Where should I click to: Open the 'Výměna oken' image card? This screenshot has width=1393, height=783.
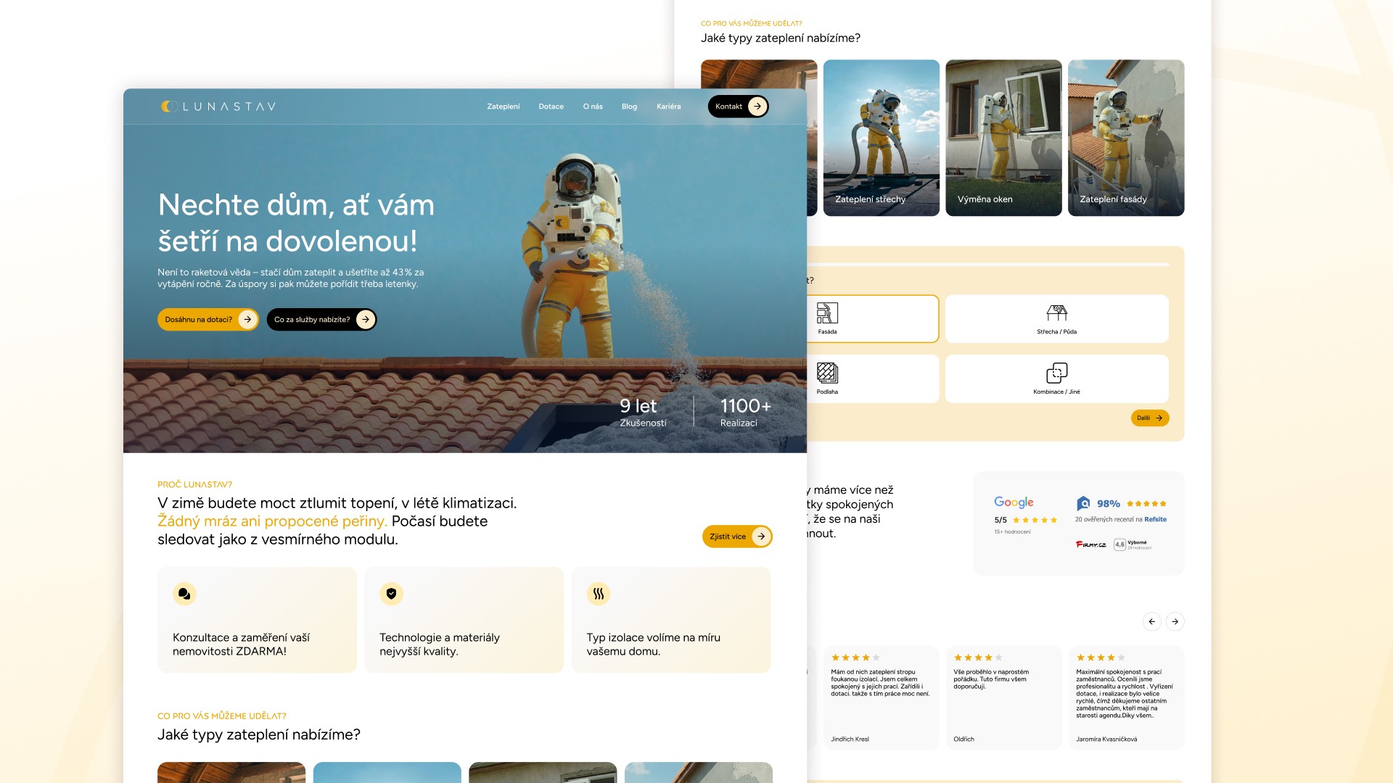pos(1004,138)
